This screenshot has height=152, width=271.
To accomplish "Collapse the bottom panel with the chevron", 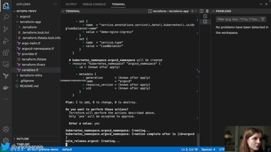I will [x=261, y=4].
